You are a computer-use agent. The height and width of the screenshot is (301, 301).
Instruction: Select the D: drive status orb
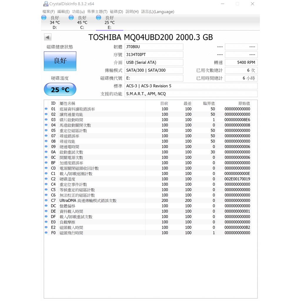pos(44,18)
